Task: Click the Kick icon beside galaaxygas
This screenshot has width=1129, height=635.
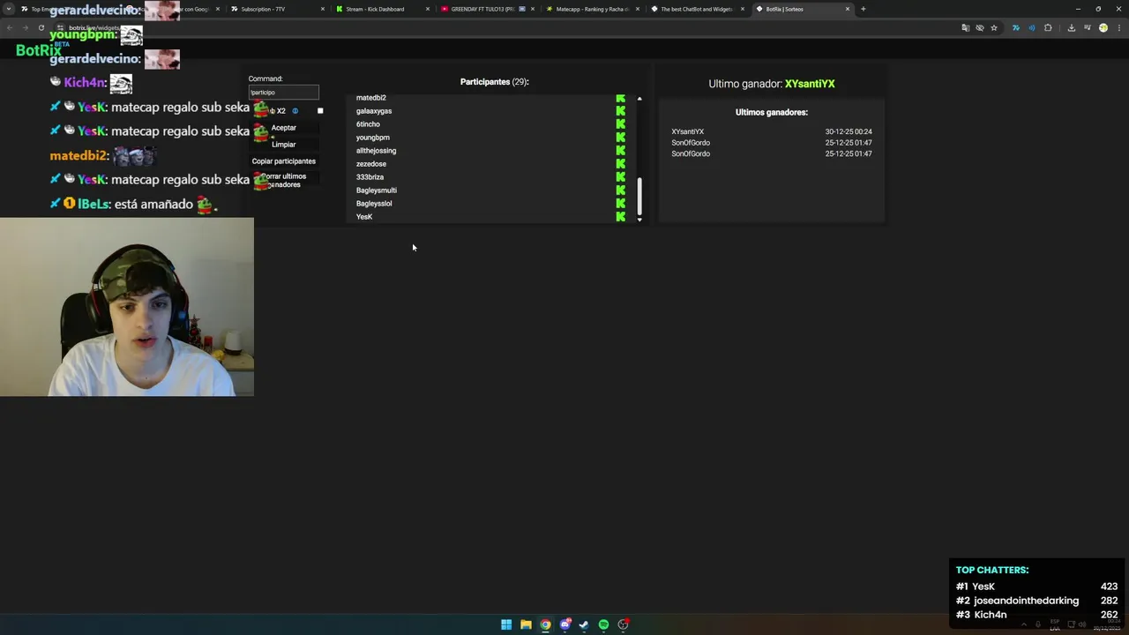Action: pyautogui.click(x=620, y=111)
